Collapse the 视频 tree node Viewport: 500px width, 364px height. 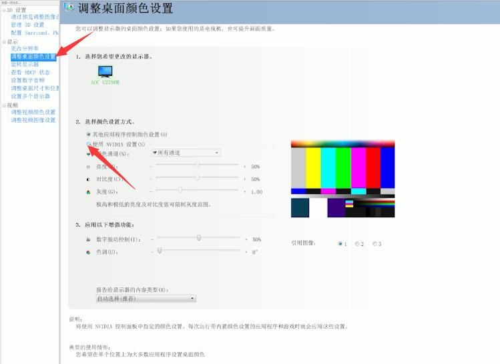pos(4,105)
